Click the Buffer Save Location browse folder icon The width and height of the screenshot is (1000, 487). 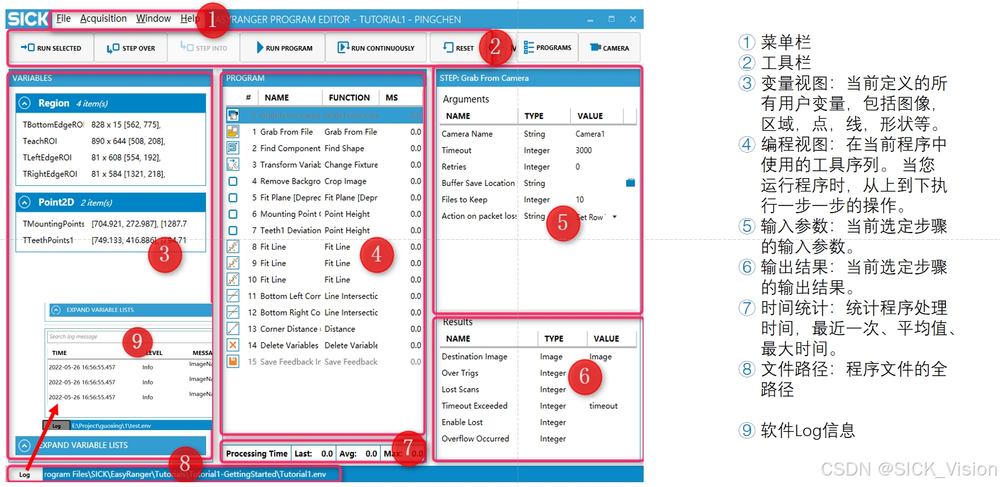coord(630,183)
